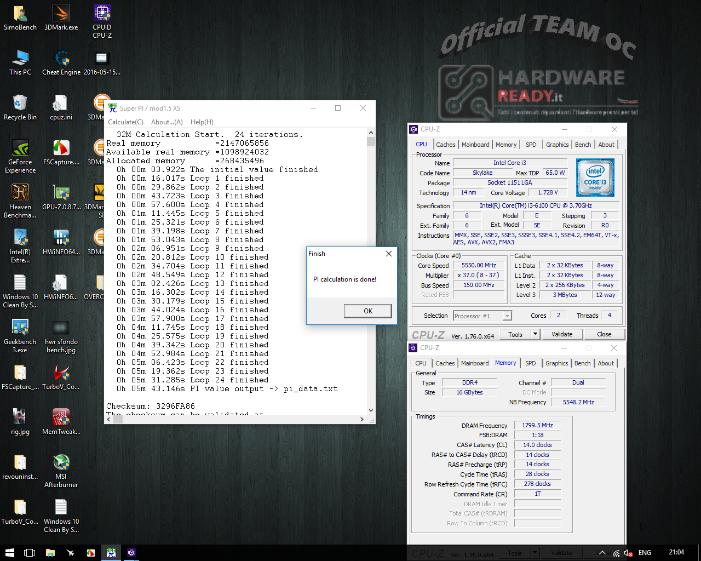The height and width of the screenshot is (561, 701).
Task: Open Help(H) menu in Super PI
Action: (202, 122)
